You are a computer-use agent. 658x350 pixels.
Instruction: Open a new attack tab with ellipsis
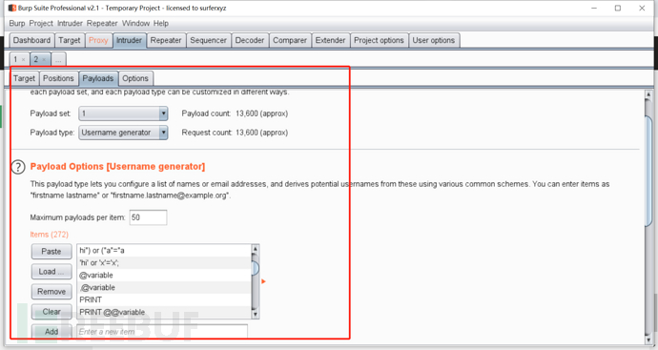tap(58, 59)
